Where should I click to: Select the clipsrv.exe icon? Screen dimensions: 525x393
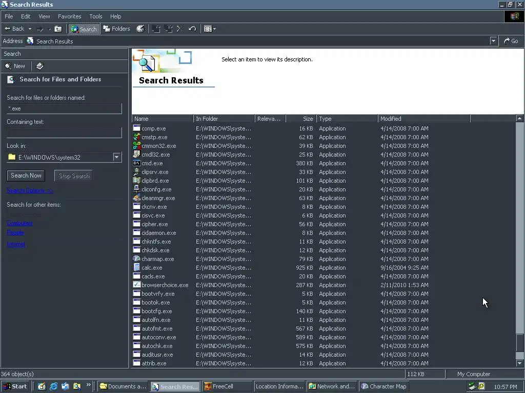tap(136, 172)
